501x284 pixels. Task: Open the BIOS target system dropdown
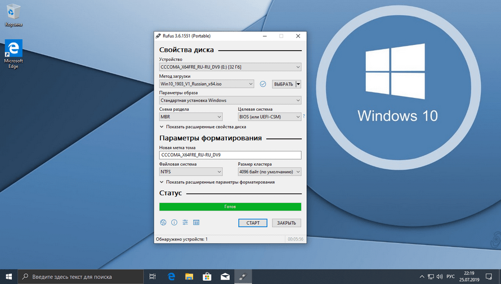[270, 117]
